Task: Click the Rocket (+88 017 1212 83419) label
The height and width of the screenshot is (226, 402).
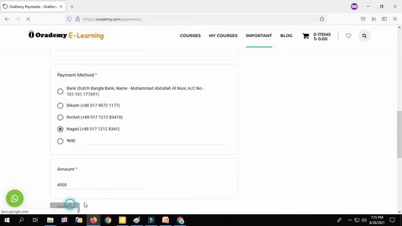Action: click(95, 117)
